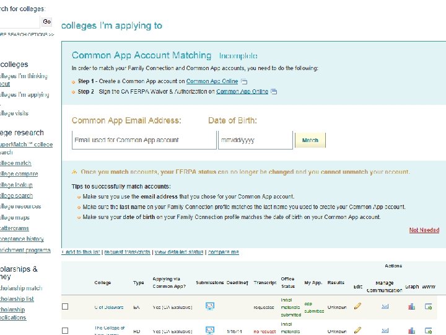This screenshot has height=335, width=446.
Task: Click external window icon next to Step 1 link
Action: pos(244,81)
